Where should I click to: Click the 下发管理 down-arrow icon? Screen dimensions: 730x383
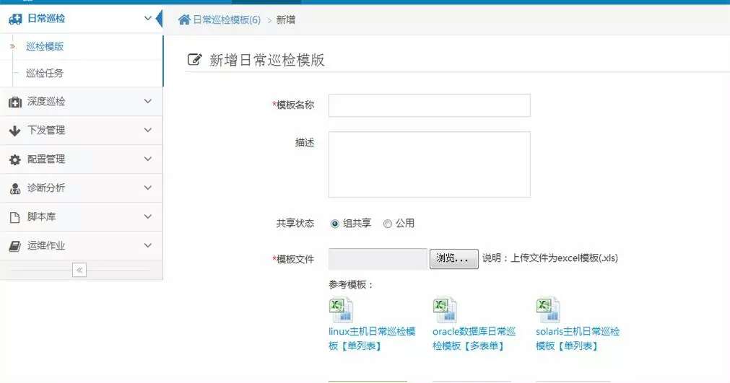coord(15,131)
